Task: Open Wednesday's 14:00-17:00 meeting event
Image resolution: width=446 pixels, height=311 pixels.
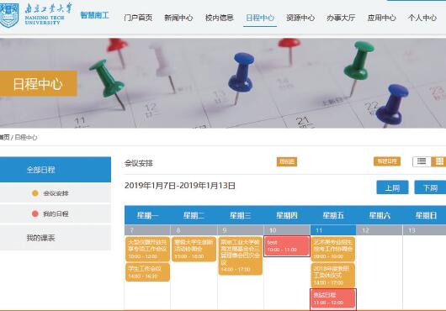Action: [241, 256]
